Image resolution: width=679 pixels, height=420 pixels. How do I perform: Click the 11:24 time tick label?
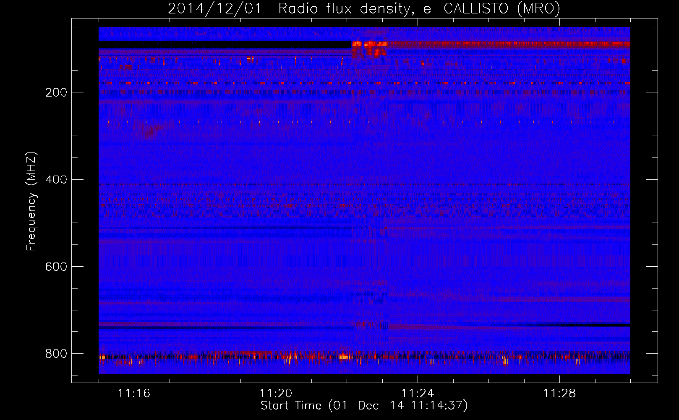(x=418, y=393)
